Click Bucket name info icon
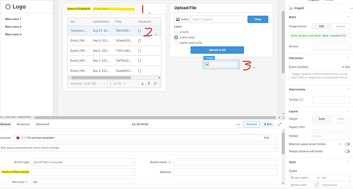The image size is (353, 189). coord(169,162)
